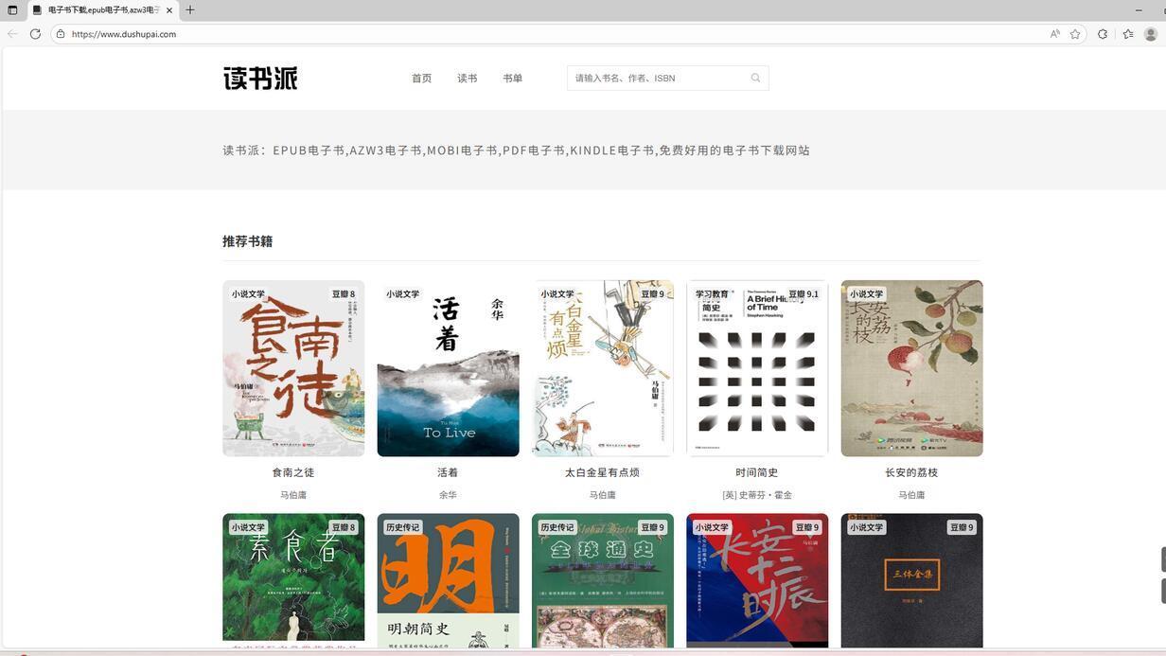The width and height of the screenshot is (1166, 656).
Task: Open the read aloud (A) icon
Action: (x=1053, y=34)
